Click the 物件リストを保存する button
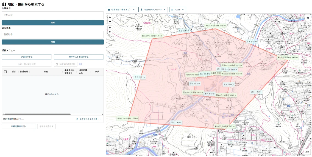The image size is (312, 157). 79,57
